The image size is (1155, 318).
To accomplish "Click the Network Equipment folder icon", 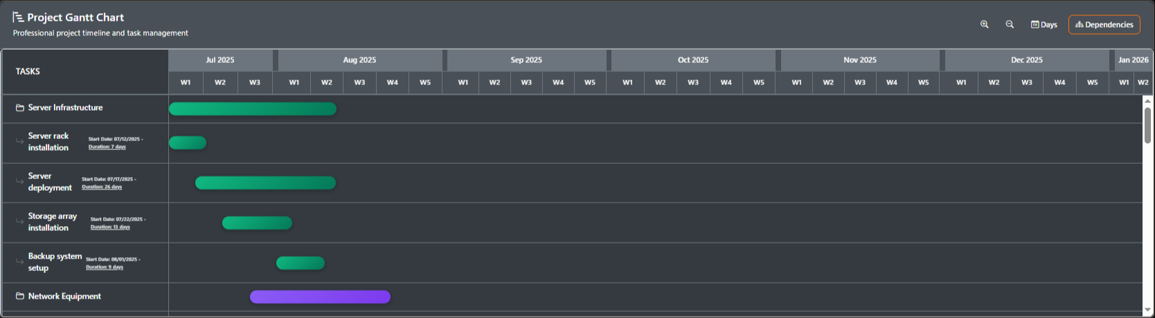I will [x=20, y=297].
